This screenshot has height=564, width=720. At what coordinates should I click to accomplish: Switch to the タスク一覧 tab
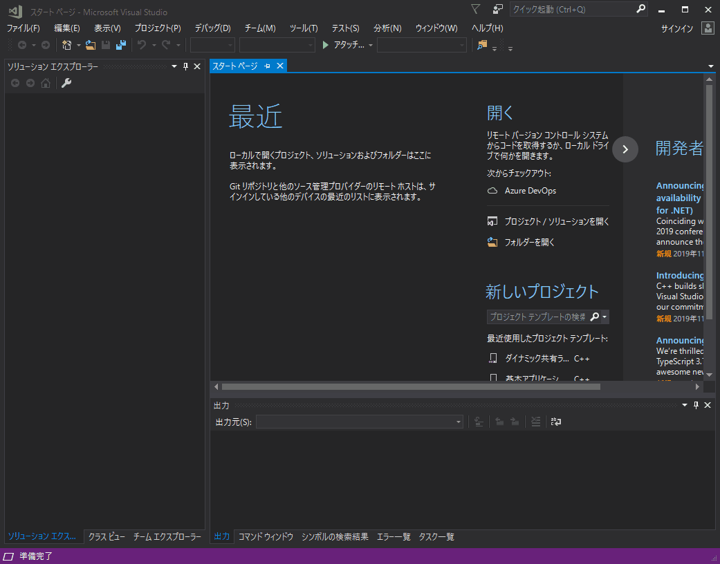[x=436, y=536]
